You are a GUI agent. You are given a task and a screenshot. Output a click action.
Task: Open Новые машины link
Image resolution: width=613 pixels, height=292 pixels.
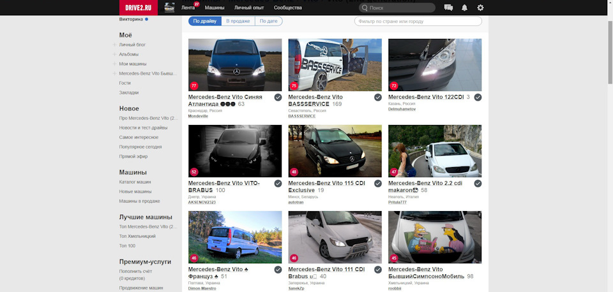(135, 192)
